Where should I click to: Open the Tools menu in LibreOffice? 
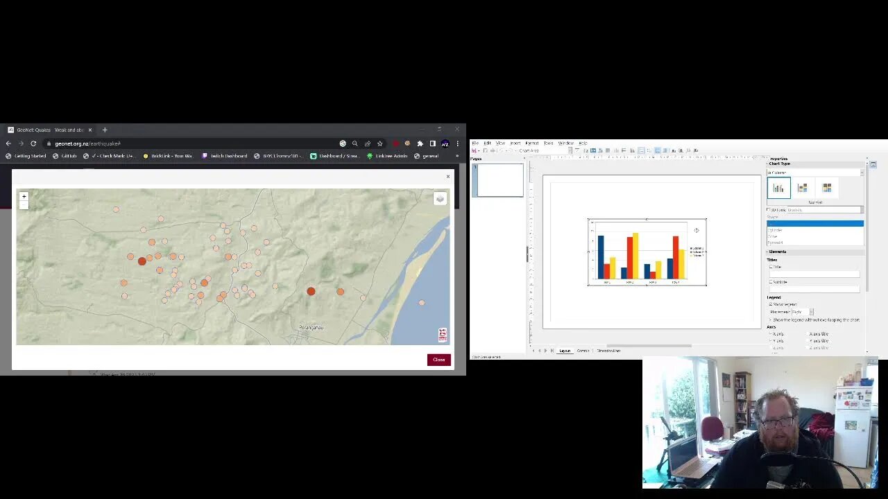[x=548, y=143]
